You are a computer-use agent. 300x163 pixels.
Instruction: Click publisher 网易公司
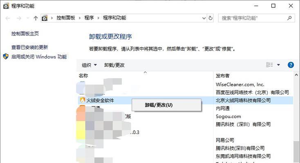pos(225,140)
